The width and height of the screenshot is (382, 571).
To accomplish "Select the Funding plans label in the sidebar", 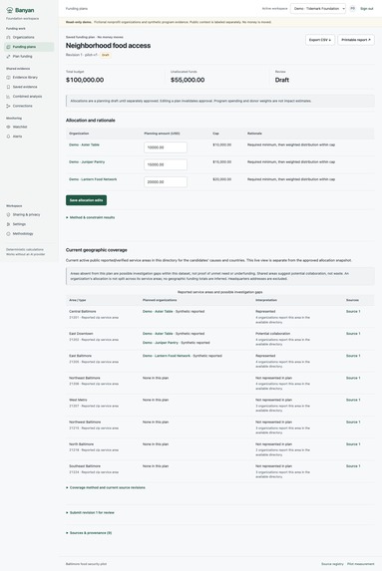I will pyautogui.click(x=24, y=47).
